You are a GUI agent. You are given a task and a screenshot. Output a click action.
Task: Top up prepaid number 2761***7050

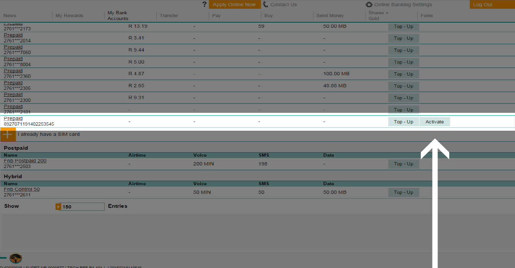click(404, 50)
